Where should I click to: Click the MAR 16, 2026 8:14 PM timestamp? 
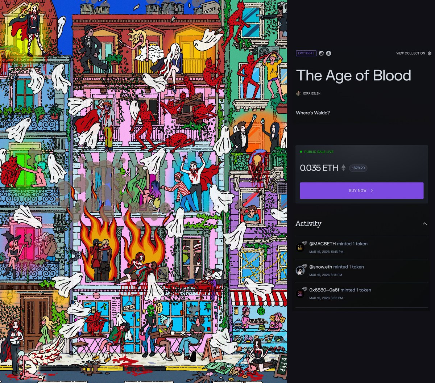[326, 275]
